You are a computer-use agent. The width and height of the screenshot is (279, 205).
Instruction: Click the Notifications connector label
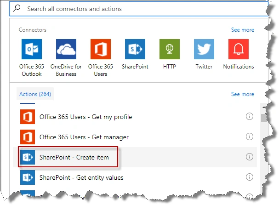pos(239,67)
